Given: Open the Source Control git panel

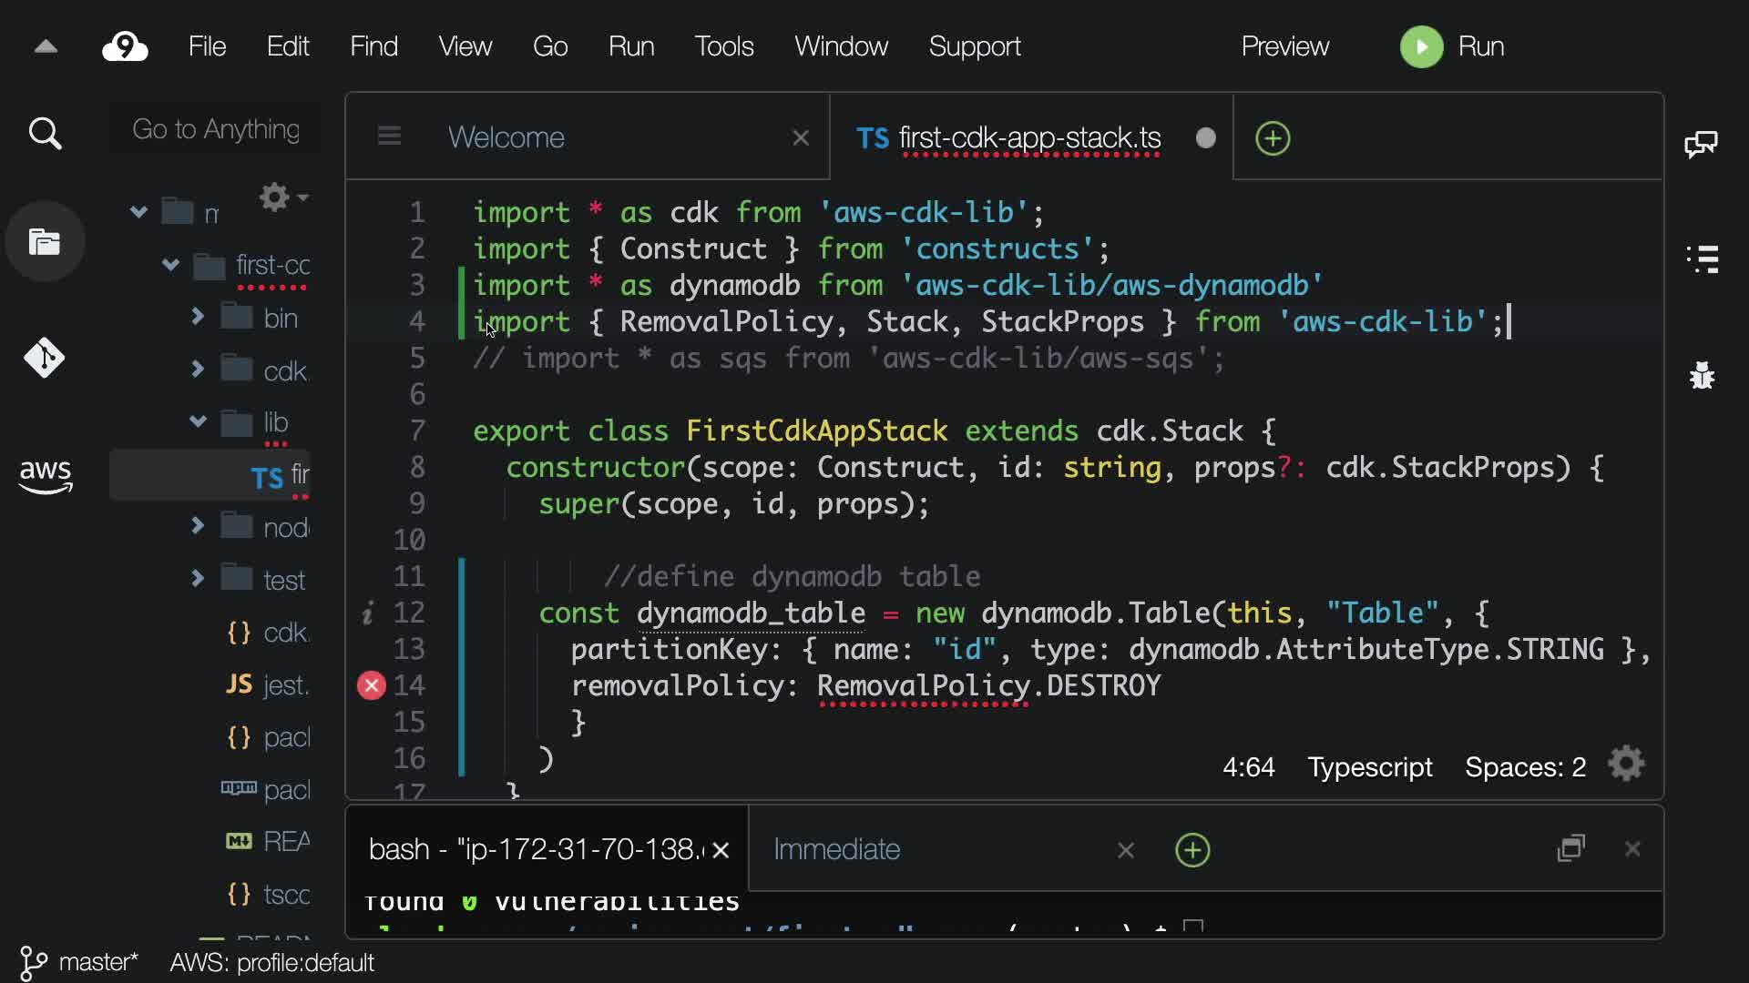Looking at the screenshot, I should point(45,358).
